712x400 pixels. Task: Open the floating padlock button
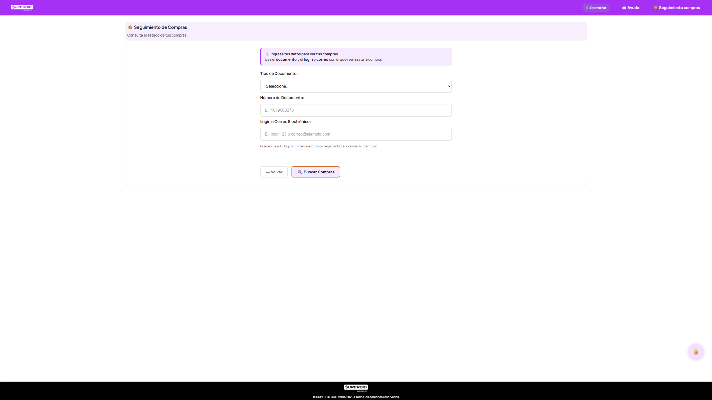pyautogui.click(x=696, y=351)
